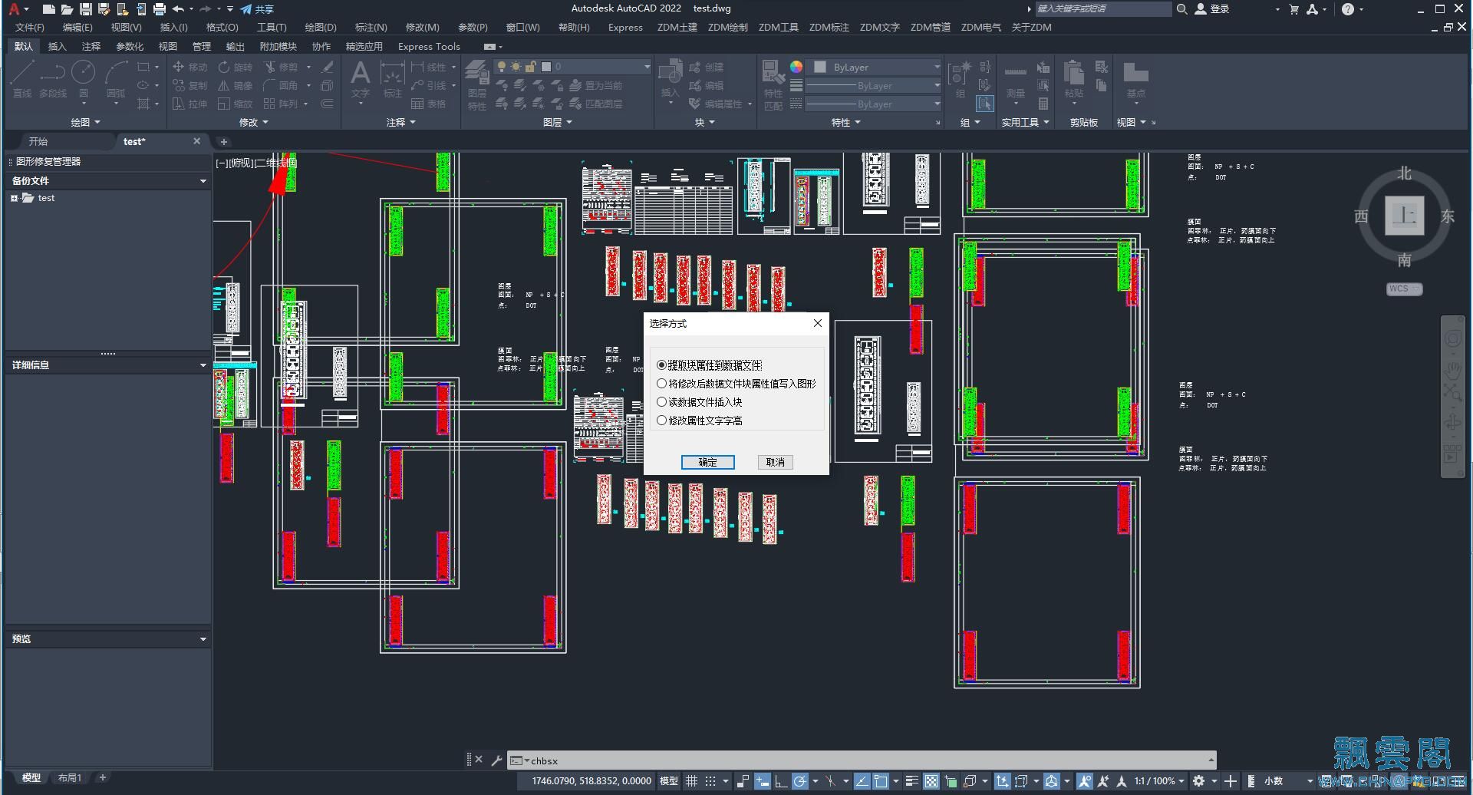The height and width of the screenshot is (795, 1473).
Task: Click the Array (阵列) tool
Action: click(x=281, y=104)
